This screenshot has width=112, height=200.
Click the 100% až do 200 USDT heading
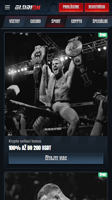pos(30,148)
